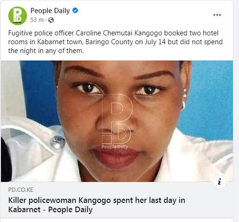The width and height of the screenshot is (239, 222).
Task: Click 'the night in any of them' caption line
Action: [x=46, y=51]
